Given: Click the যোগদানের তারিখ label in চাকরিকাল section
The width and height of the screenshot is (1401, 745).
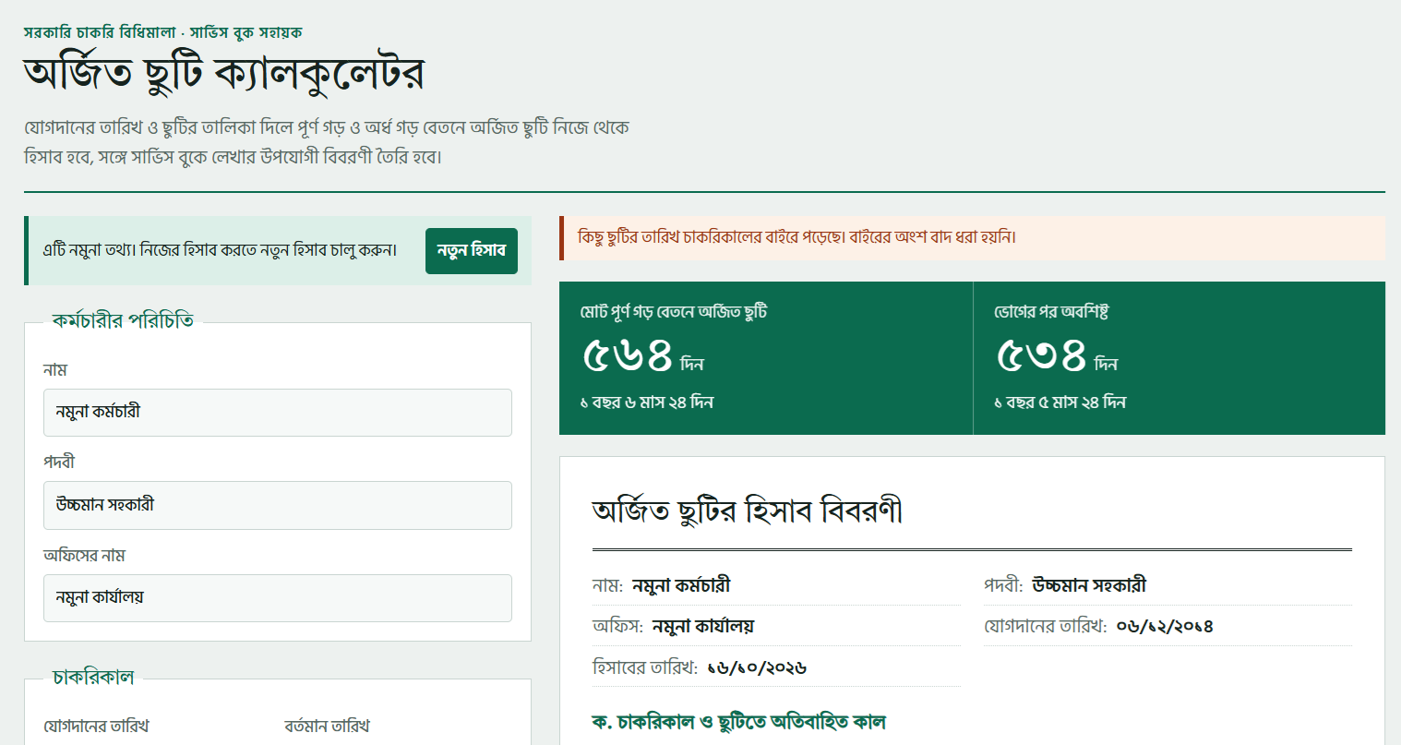Looking at the screenshot, I should [x=96, y=727].
